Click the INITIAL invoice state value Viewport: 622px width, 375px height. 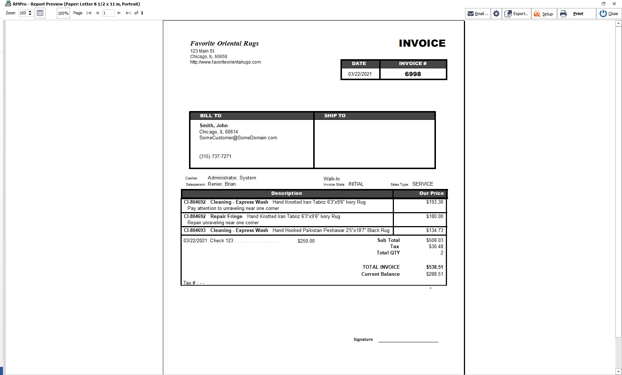point(356,184)
